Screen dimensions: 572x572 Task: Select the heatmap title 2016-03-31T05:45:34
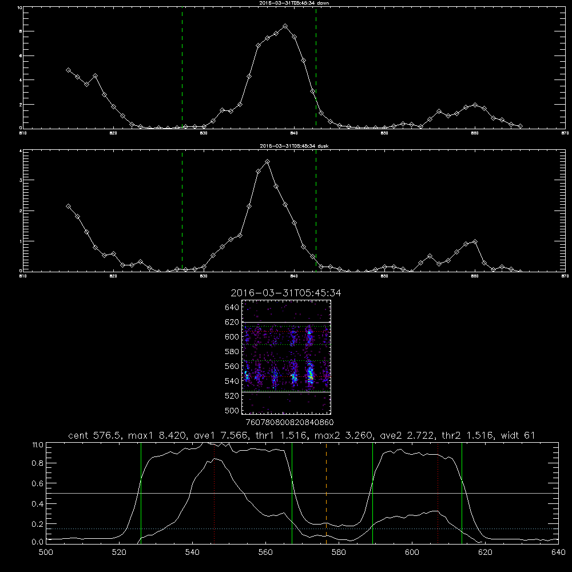[x=286, y=293]
